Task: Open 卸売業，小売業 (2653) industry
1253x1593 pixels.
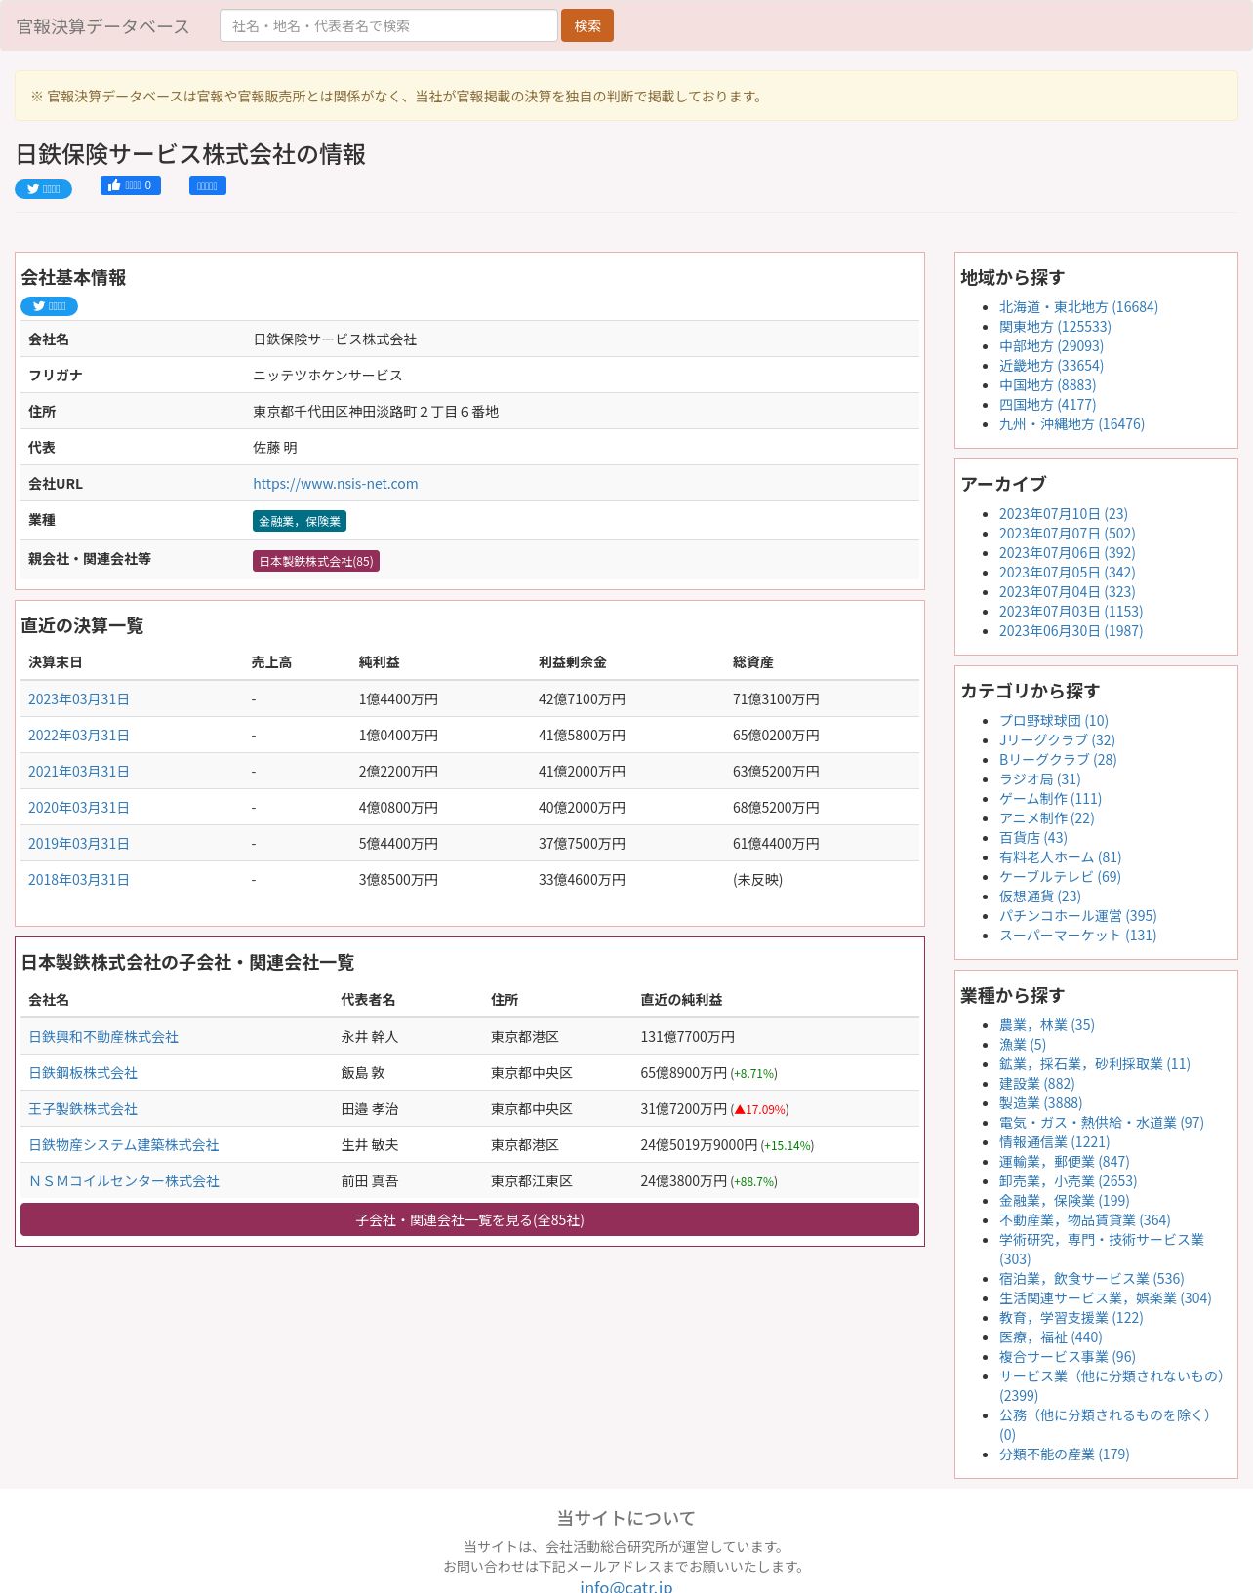Action: [1068, 1181]
